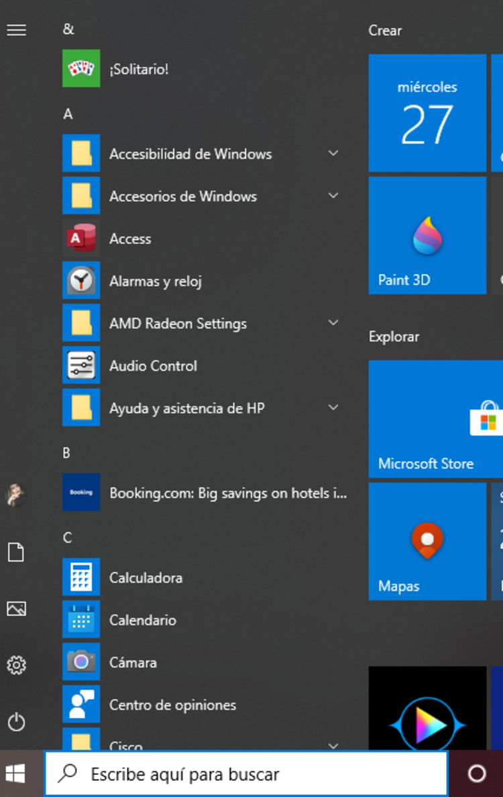Expand the Accesibilidad de Windows chevron
Viewport: 503px width, 797px height.
(333, 153)
